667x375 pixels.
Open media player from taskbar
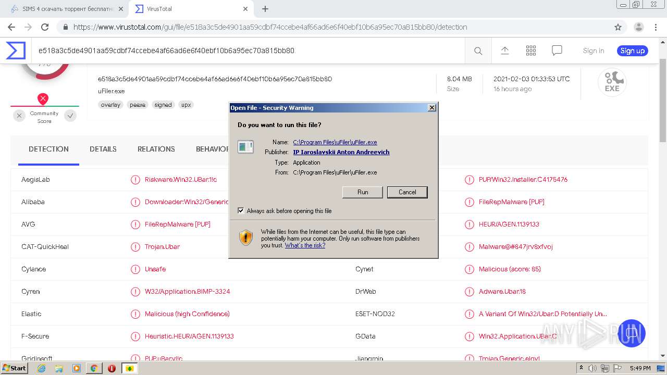77,368
